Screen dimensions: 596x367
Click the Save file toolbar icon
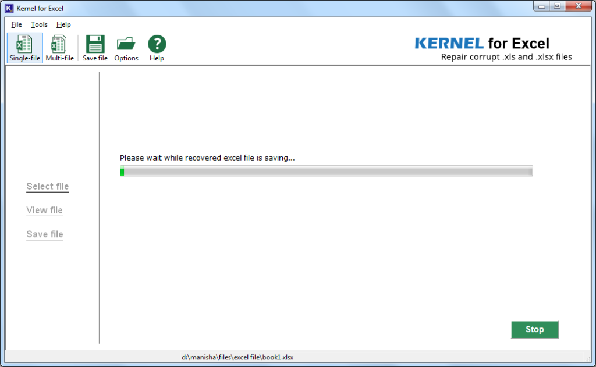94,48
